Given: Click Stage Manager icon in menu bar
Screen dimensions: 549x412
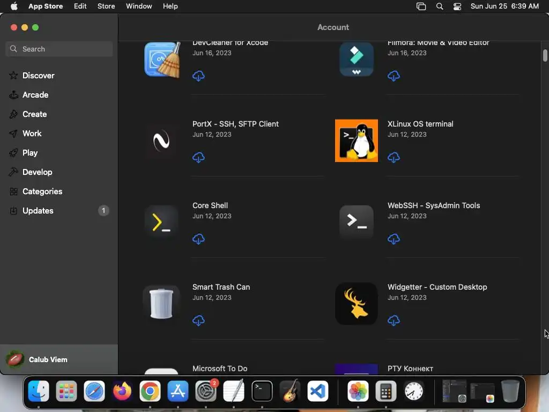Looking at the screenshot, I should (421, 6).
